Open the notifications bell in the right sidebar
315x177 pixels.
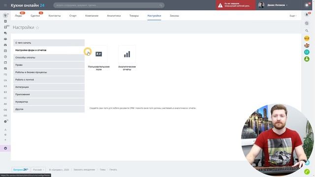(307, 14)
